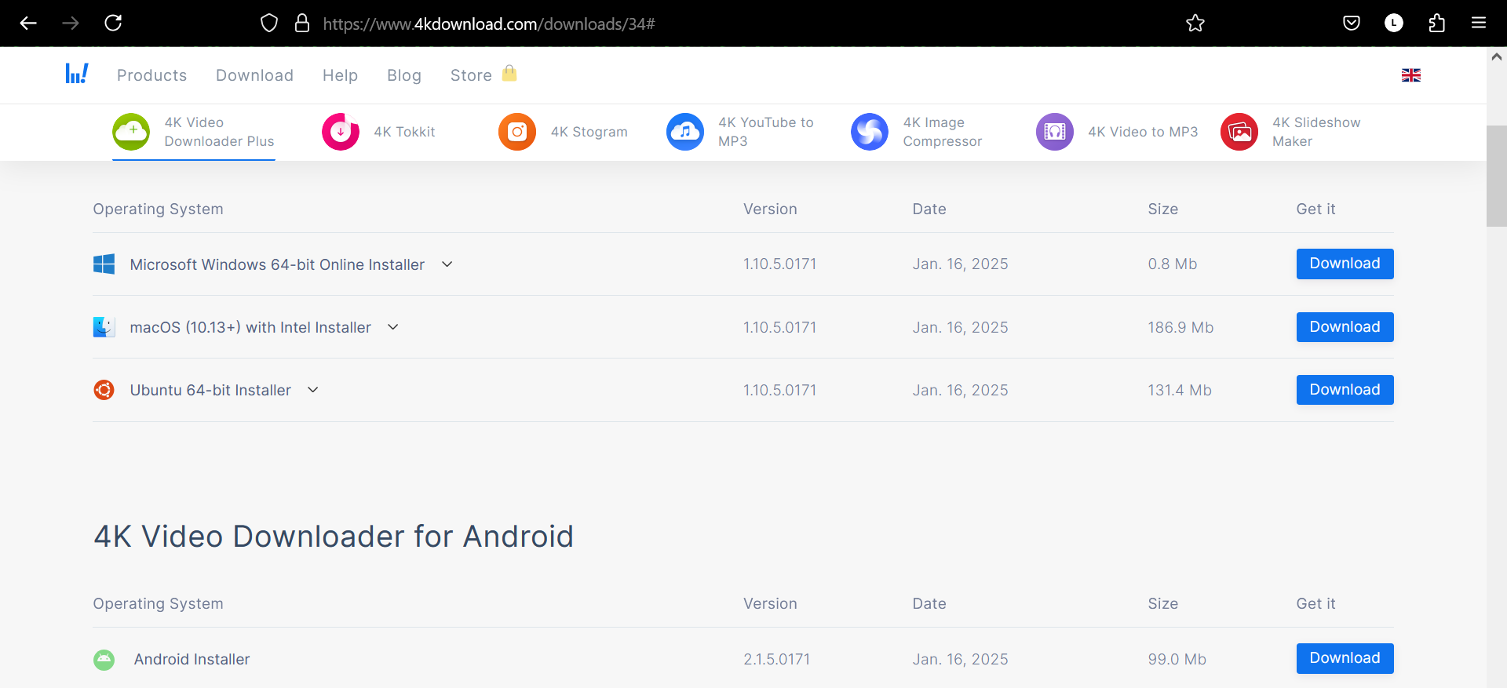Click the '99.0 Mb' size value

pyautogui.click(x=1177, y=660)
